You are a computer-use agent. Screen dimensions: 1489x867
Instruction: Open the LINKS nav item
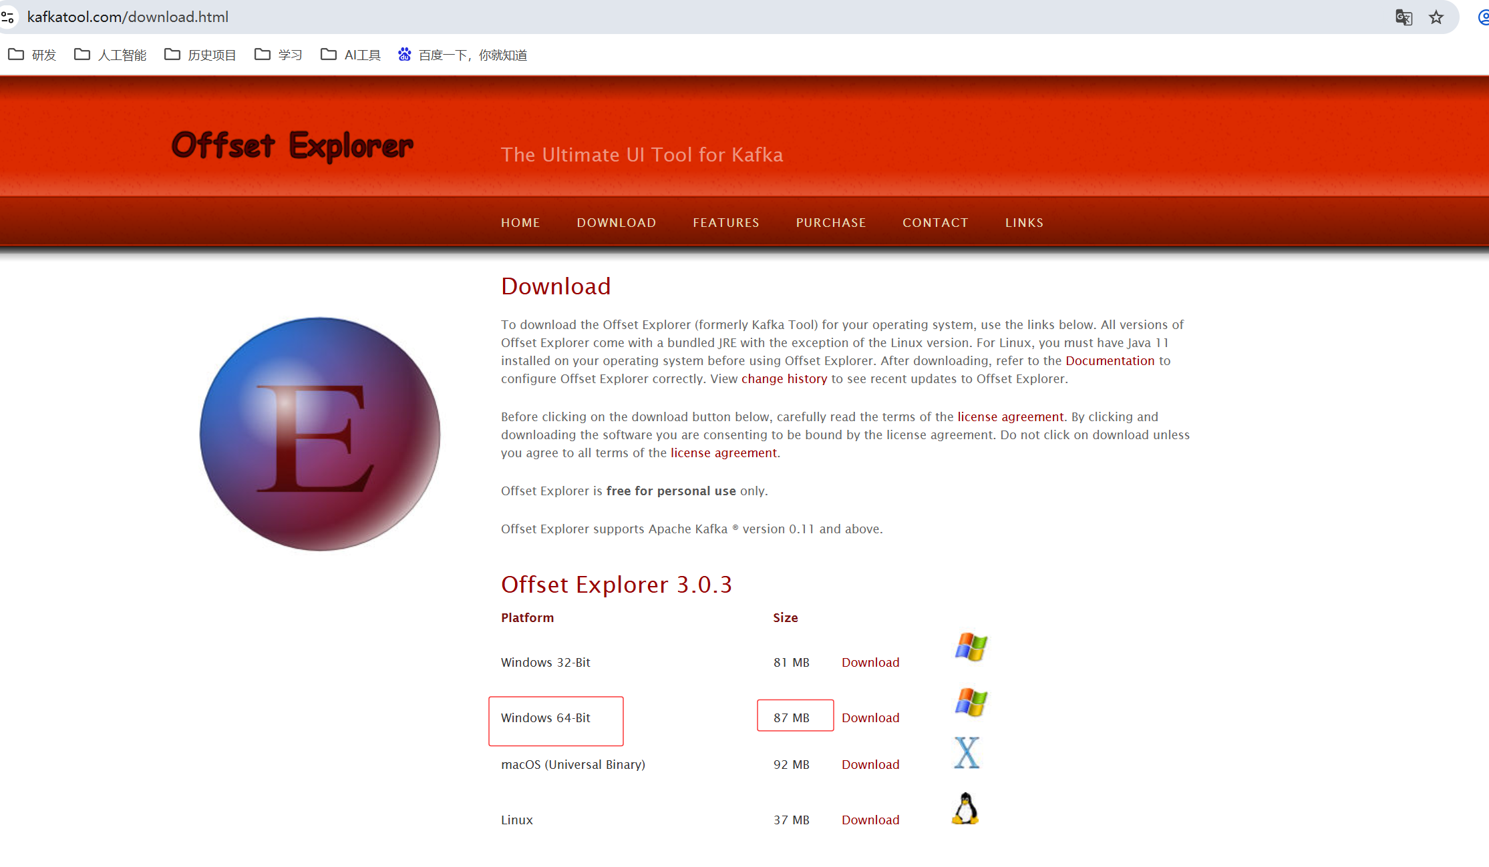point(1024,223)
